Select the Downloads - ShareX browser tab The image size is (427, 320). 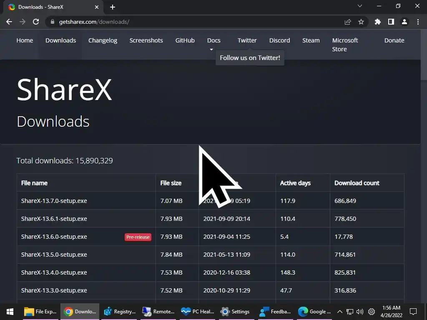(x=53, y=7)
